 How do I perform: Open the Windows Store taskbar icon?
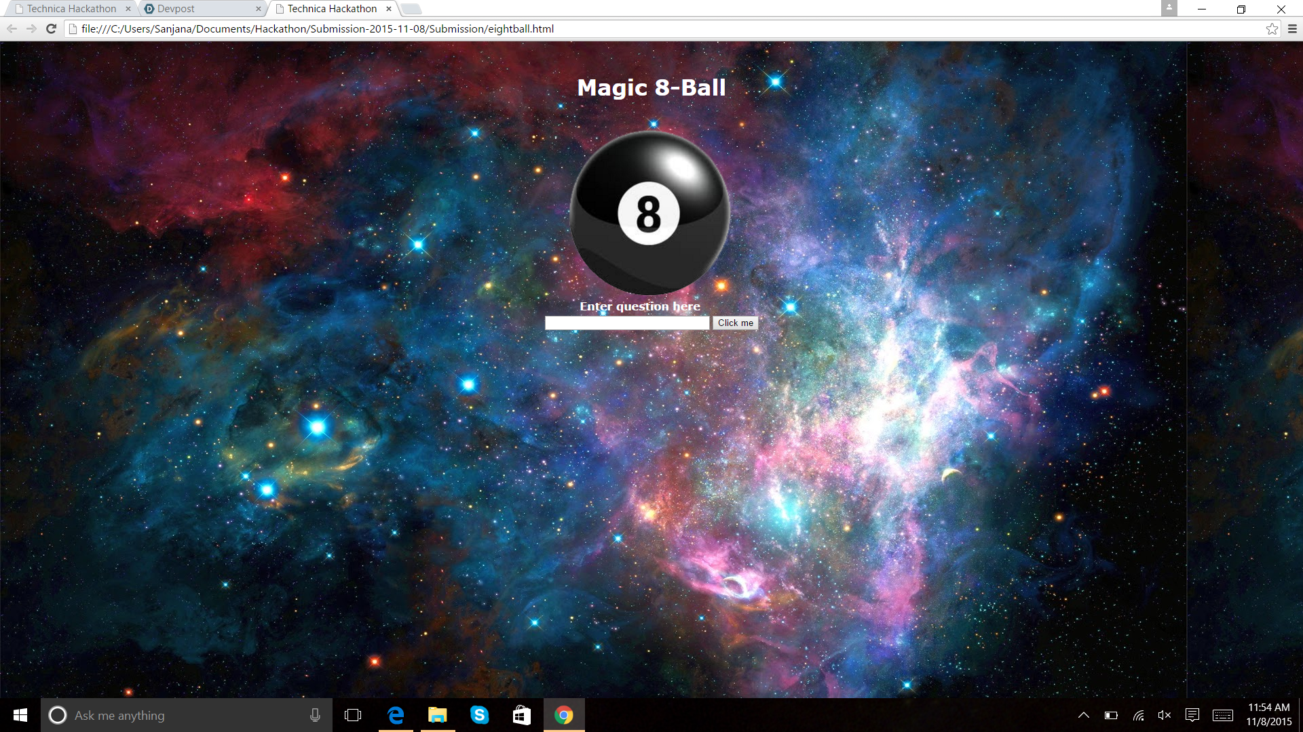click(522, 715)
